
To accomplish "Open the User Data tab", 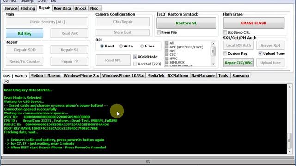I will pyautogui.click(x=62, y=8).
